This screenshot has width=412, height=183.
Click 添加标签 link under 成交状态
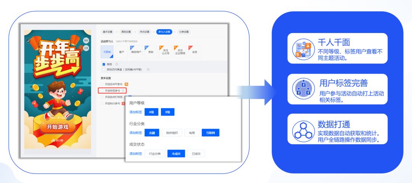tap(135, 154)
